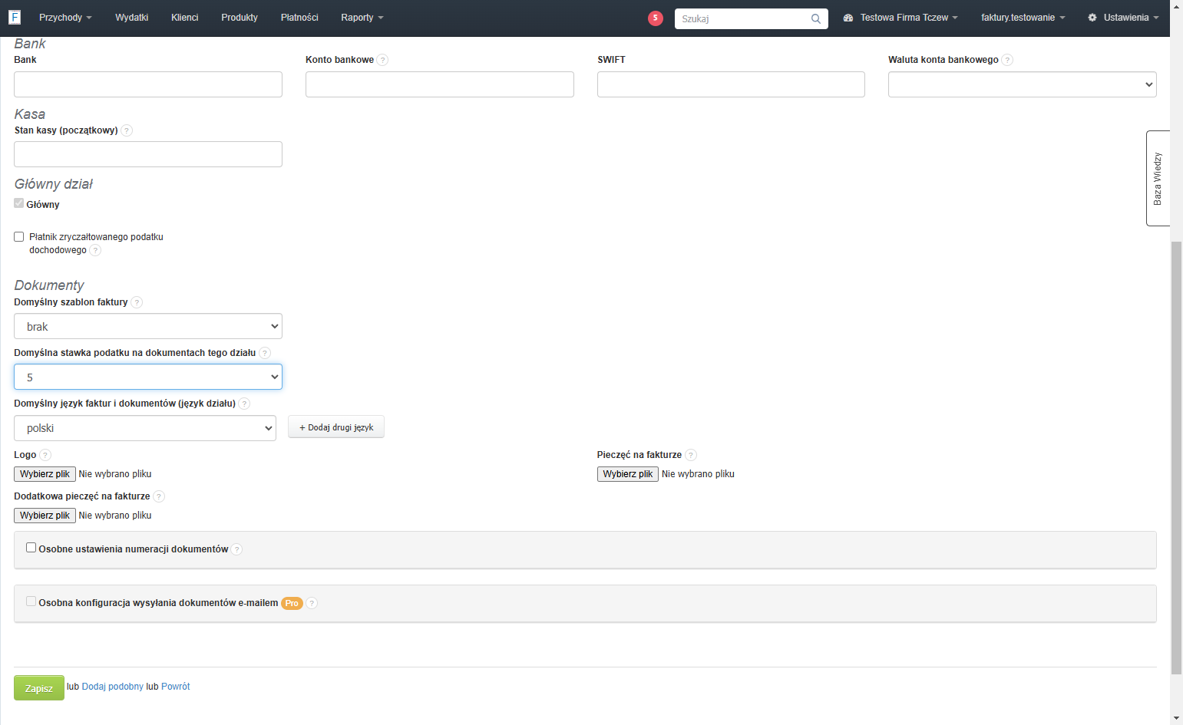Click help icon beside e-mail configuration option
This screenshot has height=725, width=1183.
click(312, 603)
